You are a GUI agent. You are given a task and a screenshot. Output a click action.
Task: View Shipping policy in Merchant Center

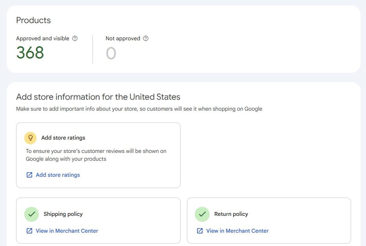pyautogui.click(x=67, y=231)
